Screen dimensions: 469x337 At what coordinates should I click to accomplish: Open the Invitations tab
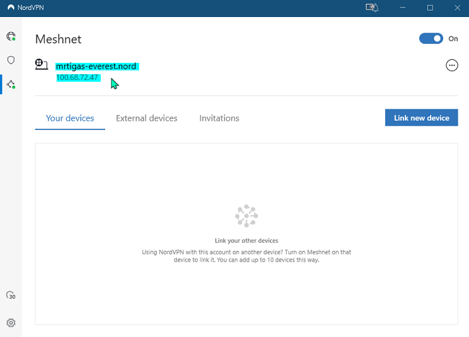[x=219, y=118]
